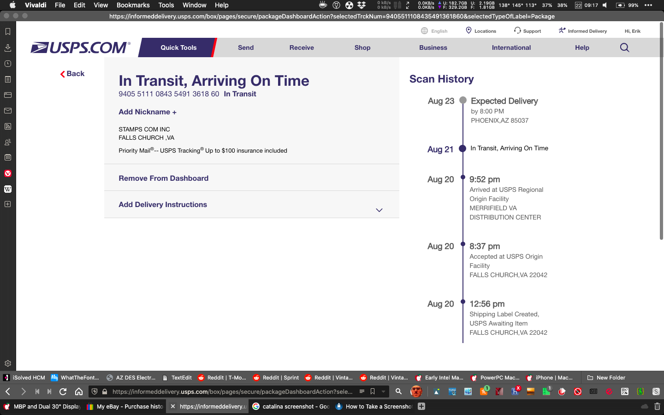The height and width of the screenshot is (415, 664).
Task: Open the Bookmarks menu in the menu bar
Action: 133,5
